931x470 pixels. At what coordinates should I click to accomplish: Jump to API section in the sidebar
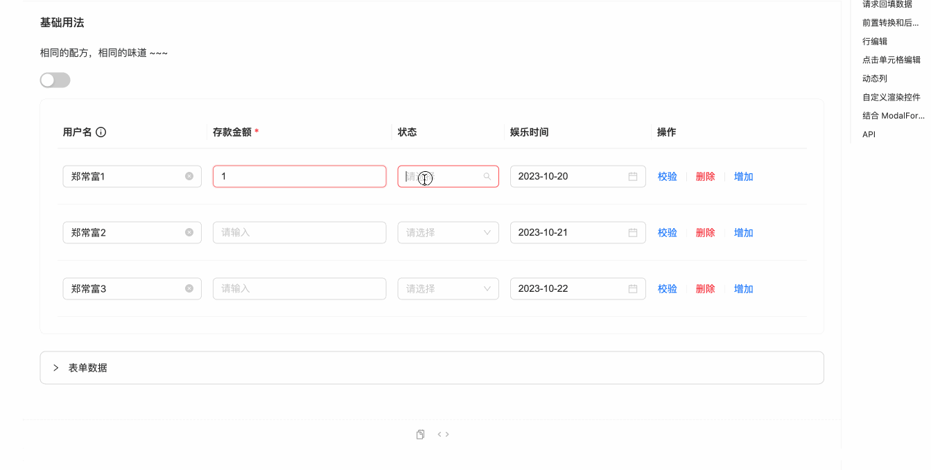pyautogui.click(x=869, y=134)
